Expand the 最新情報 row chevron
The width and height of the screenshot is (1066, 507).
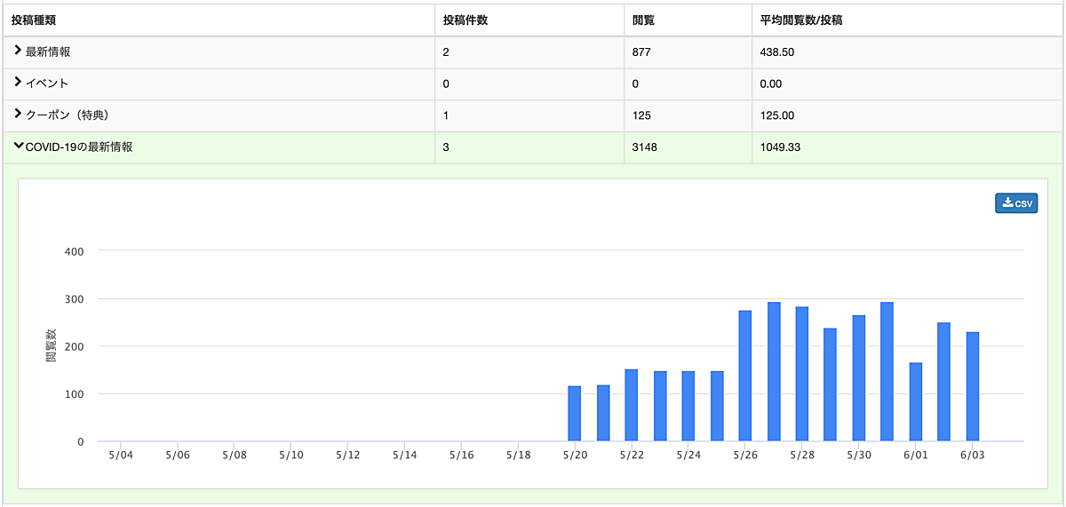click(x=18, y=51)
